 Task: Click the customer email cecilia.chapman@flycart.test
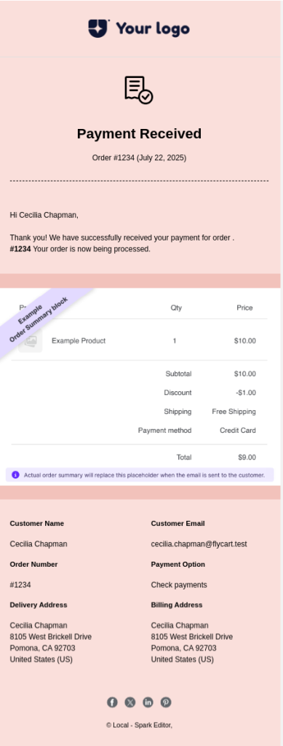199,543
